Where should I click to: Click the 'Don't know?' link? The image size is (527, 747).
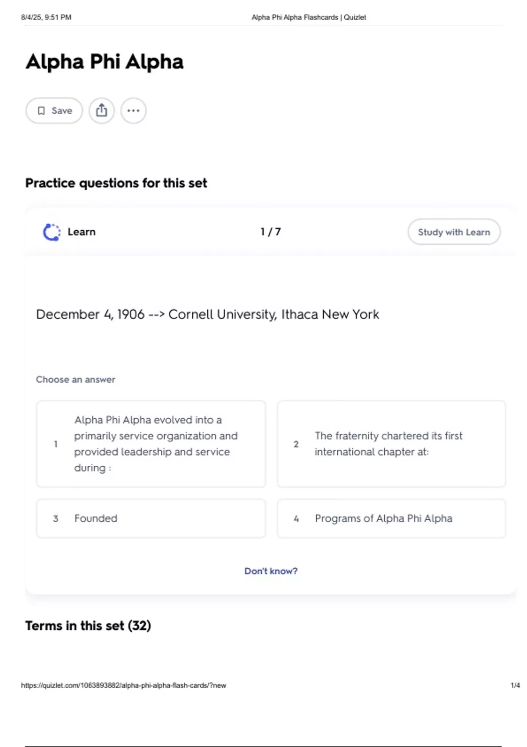pyautogui.click(x=271, y=571)
